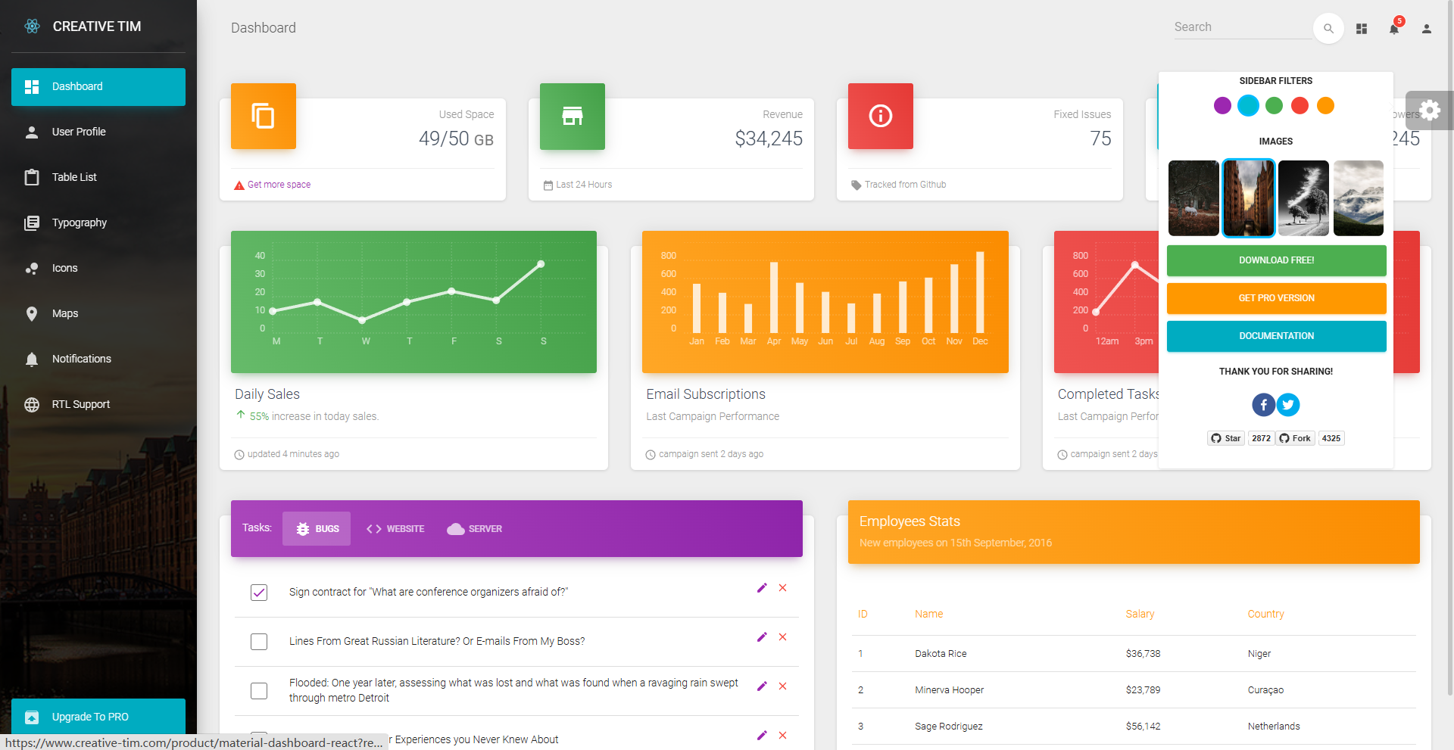Go to Dashboard in the sidebar
The image size is (1454, 750).
tap(98, 87)
